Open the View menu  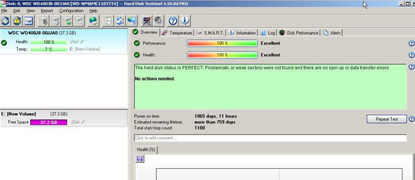coord(31,11)
